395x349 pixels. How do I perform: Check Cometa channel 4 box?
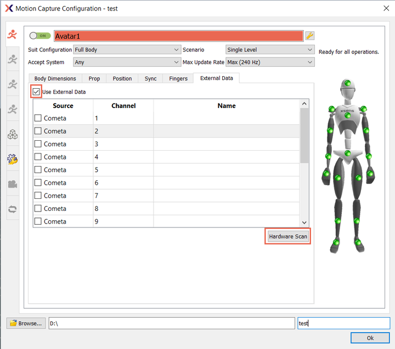pos(38,157)
